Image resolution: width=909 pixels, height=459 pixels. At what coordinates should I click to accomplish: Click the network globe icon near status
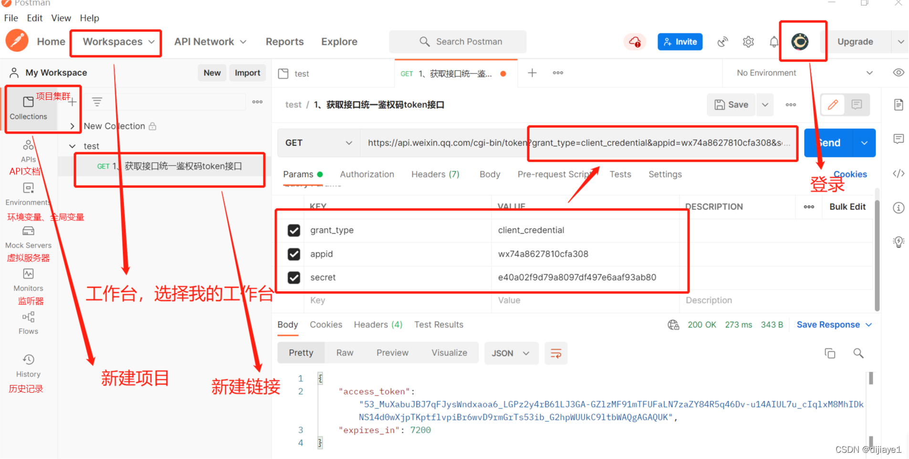coord(673,325)
